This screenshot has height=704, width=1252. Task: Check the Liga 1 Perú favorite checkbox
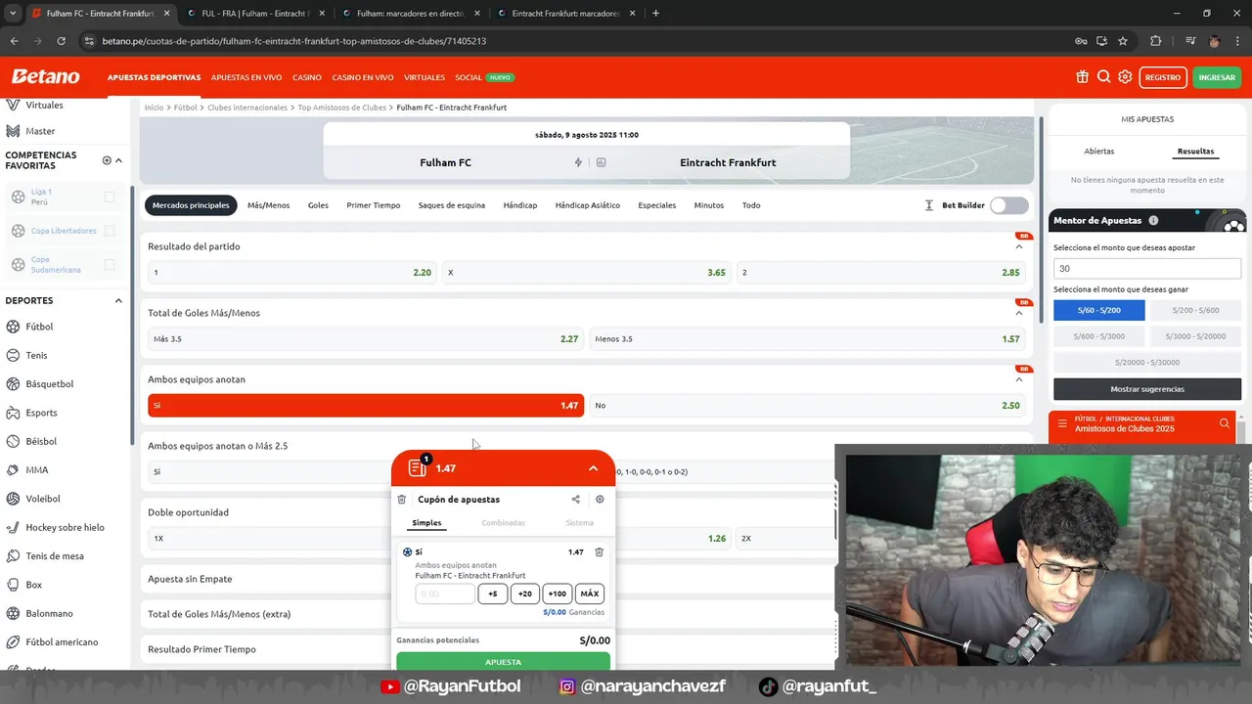pos(110,197)
